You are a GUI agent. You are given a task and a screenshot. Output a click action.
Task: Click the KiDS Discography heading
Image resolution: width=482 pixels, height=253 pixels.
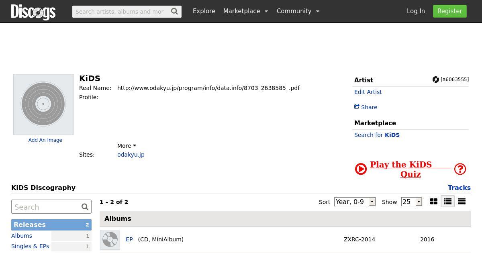point(43,188)
